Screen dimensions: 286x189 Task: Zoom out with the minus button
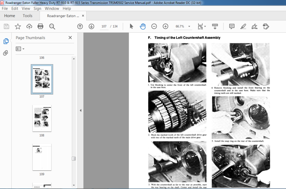[x=154, y=27]
